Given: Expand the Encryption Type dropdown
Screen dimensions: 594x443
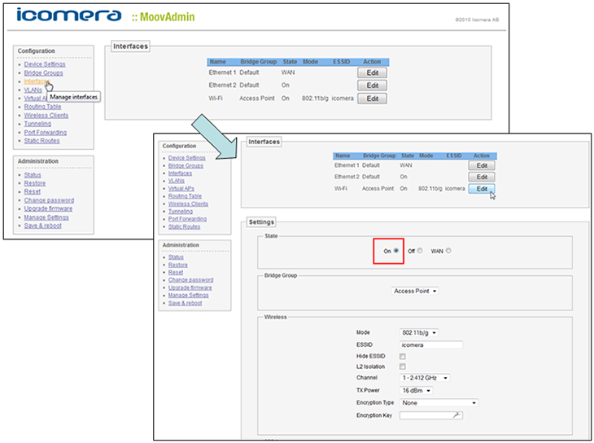Looking at the screenshot, I should coord(439,402).
